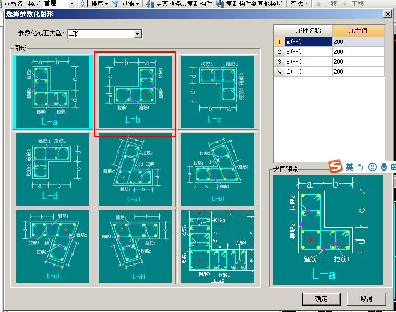Click the filter funnel icon
The width and height of the screenshot is (396, 312).
coord(116,4)
